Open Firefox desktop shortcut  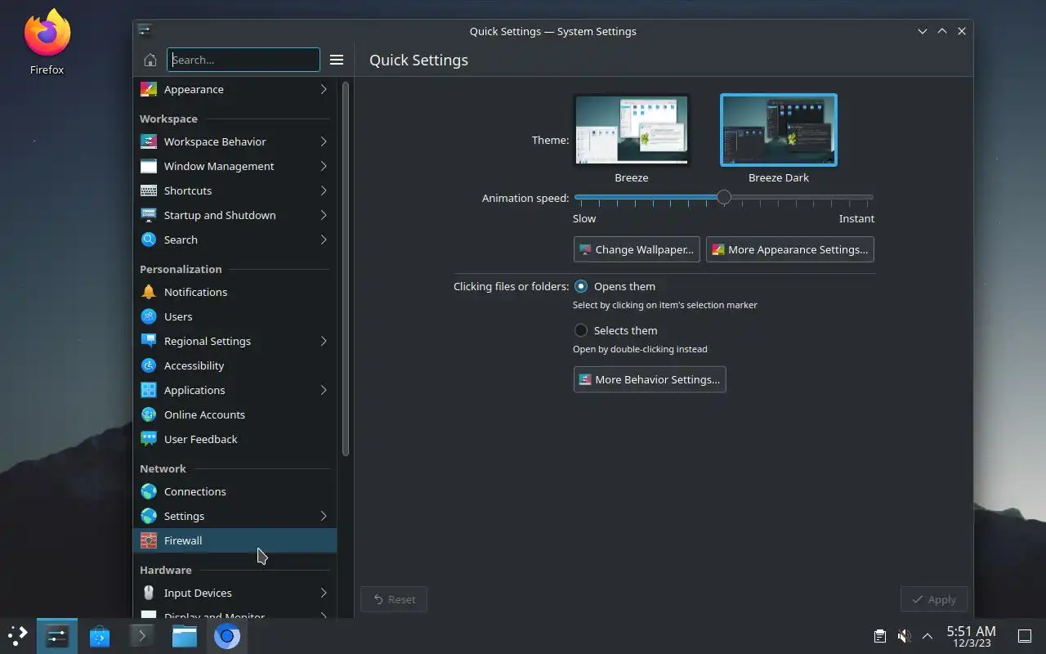pyautogui.click(x=47, y=42)
